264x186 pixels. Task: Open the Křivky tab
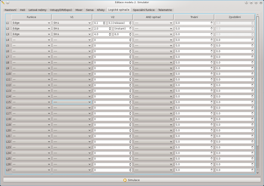[x=101, y=10]
